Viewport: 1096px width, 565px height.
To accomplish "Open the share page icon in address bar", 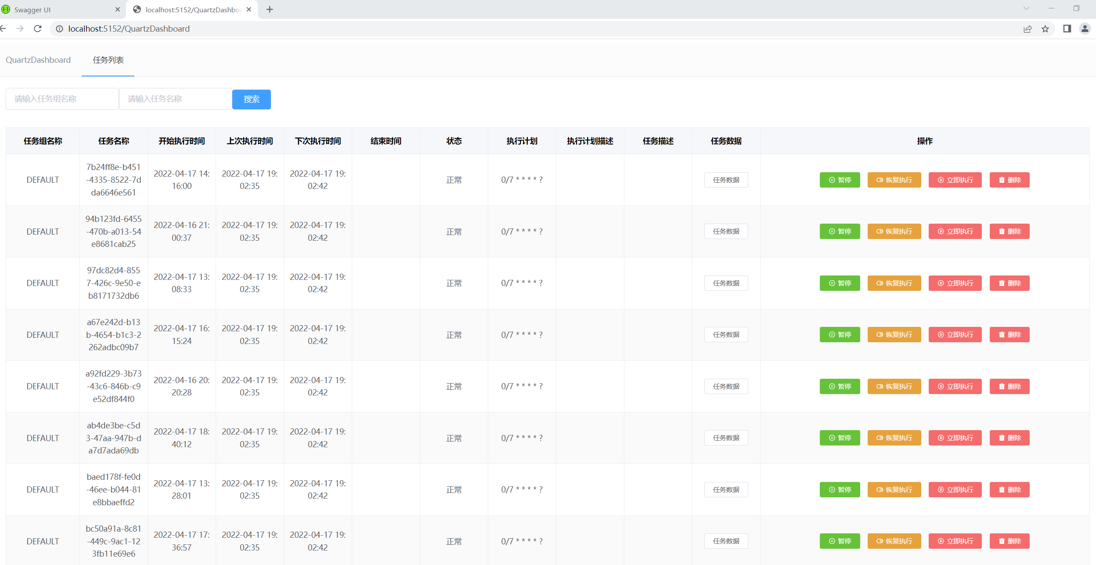I will click(x=1027, y=29).
